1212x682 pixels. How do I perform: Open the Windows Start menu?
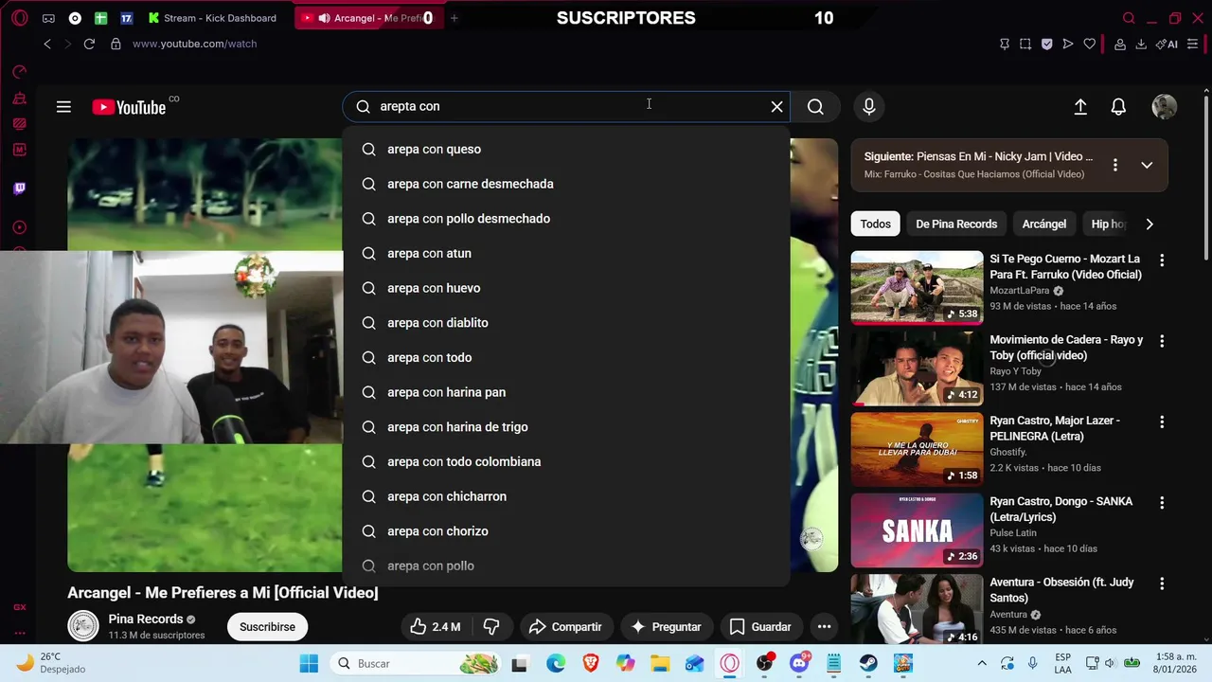coord(309,663)
